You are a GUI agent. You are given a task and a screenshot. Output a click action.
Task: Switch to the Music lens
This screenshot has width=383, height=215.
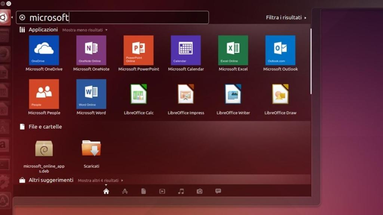pos(181,191)
